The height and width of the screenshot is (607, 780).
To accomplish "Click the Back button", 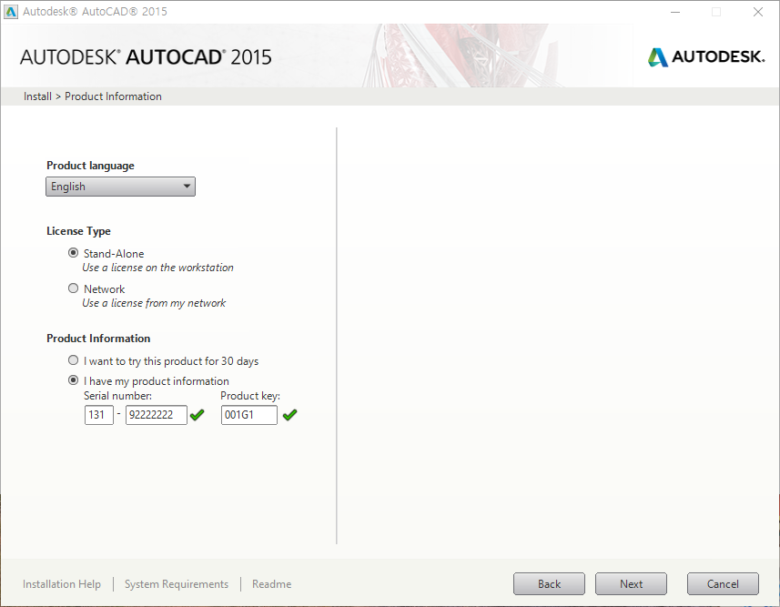I will click(549, 583).
